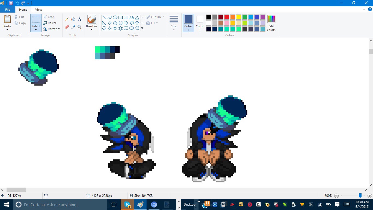373x210 pixels.
Task: Open the Windows Start menu
Action: click(7, 205)
